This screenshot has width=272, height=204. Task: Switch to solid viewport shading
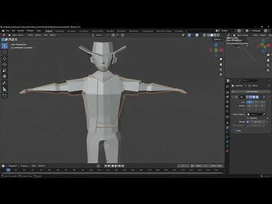(212, 35)
